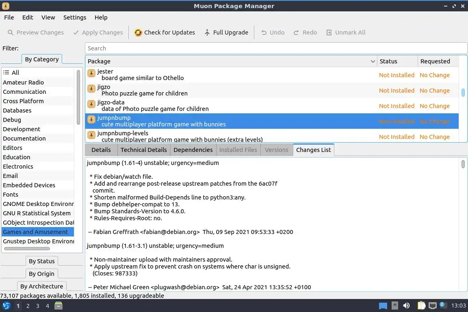468x312 pixels.
Task: Select the Electronics category
Action: tap(38, 167)
